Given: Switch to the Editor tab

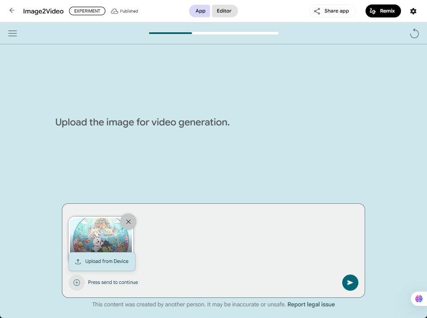Looking at the screenshot, I should (x=224, y=11).
